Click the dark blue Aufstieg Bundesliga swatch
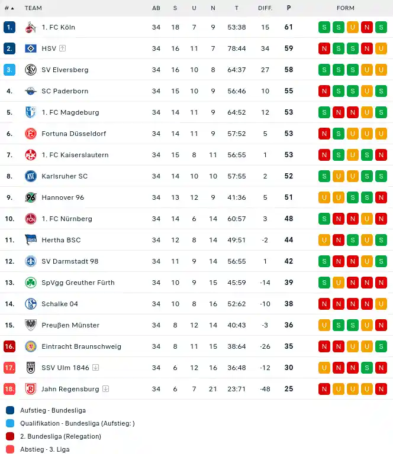The width and height of the screenshot is (393, 454). (x=10, y=410)
